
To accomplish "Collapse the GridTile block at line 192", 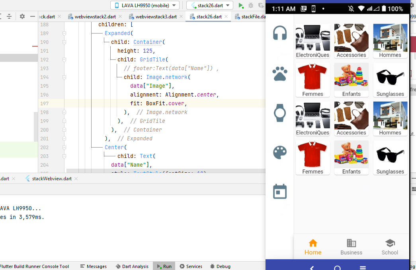I will pyautogui.click(x=64, y=59).
